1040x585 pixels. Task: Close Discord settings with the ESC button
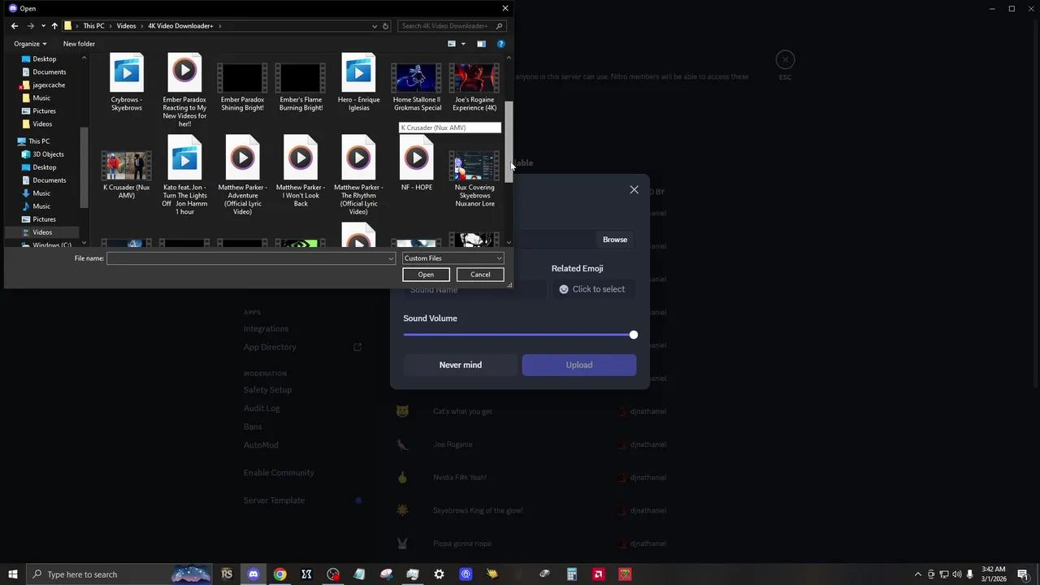coord(785,59)
